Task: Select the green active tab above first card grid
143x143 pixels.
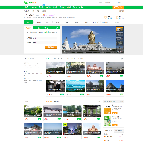Action: [48, 58]
